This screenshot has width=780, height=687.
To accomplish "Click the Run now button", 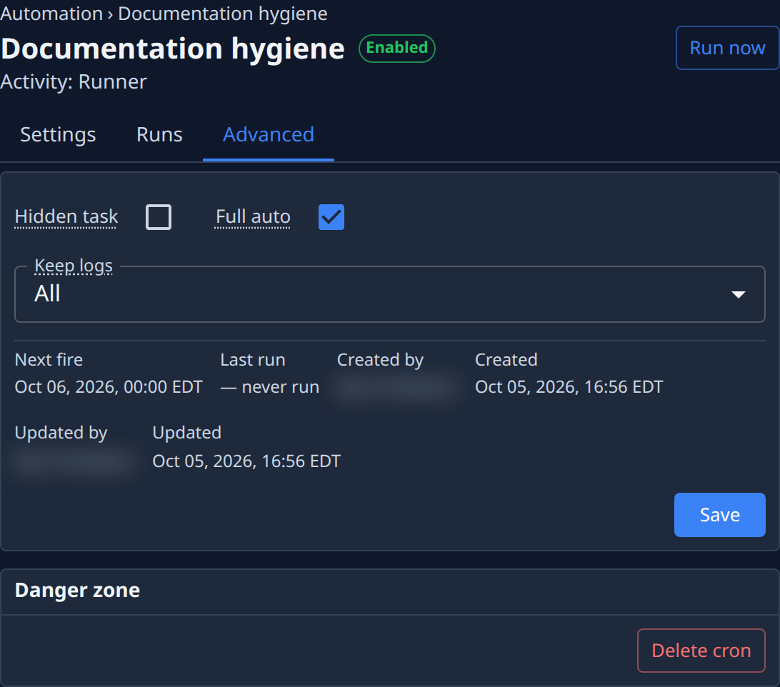I will pyautogui.click(x=727, y=48).
